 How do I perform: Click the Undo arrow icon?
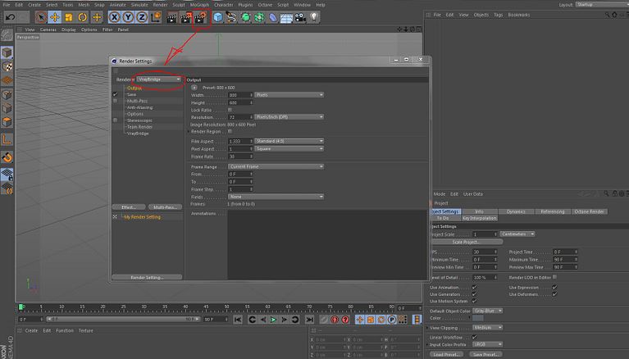(x=11, y=17)
